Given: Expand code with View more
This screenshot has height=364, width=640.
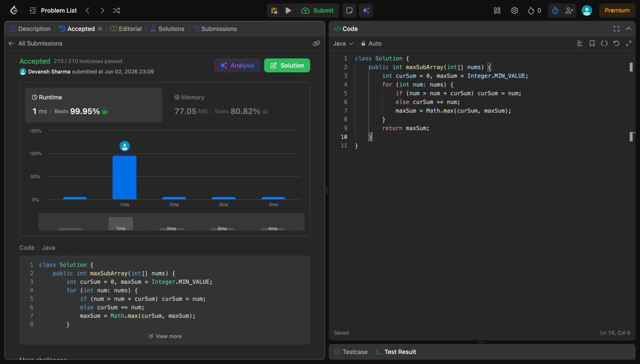Looking at the screenshot, I should click(165, 336).
